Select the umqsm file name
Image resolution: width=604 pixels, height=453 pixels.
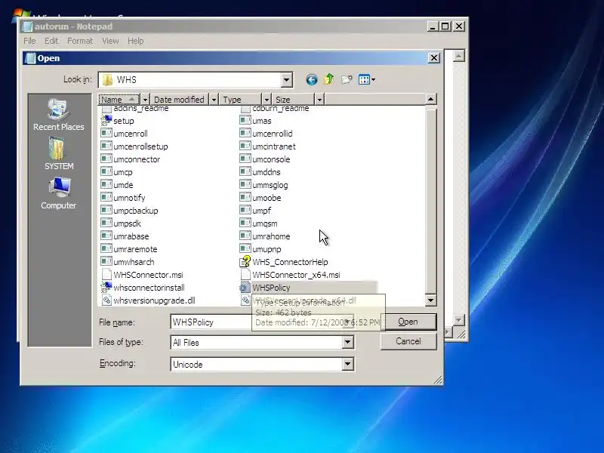pos(265,223)
